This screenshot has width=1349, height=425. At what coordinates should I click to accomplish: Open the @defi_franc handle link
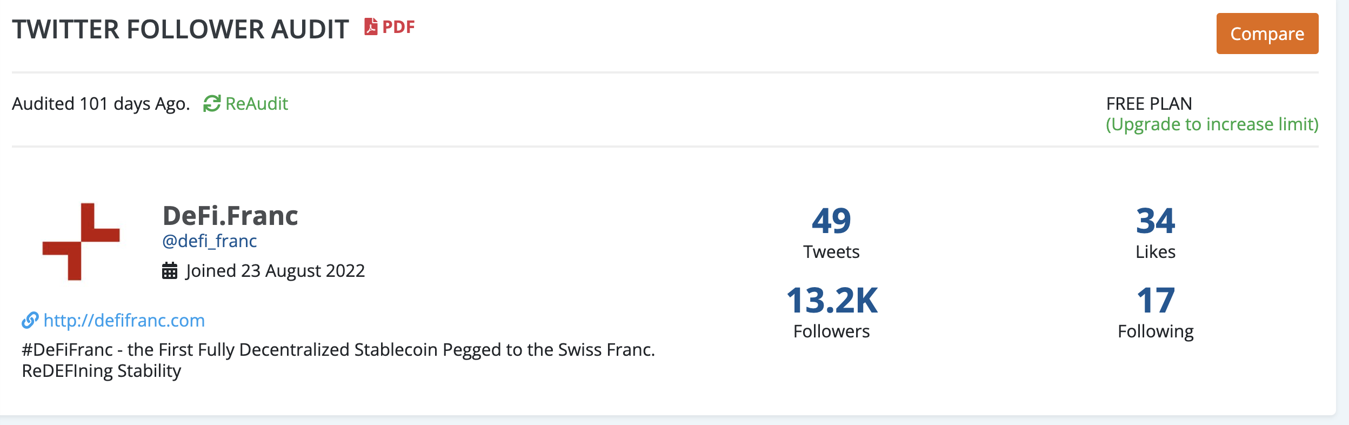pyautogui.click(x=210, y=241)
